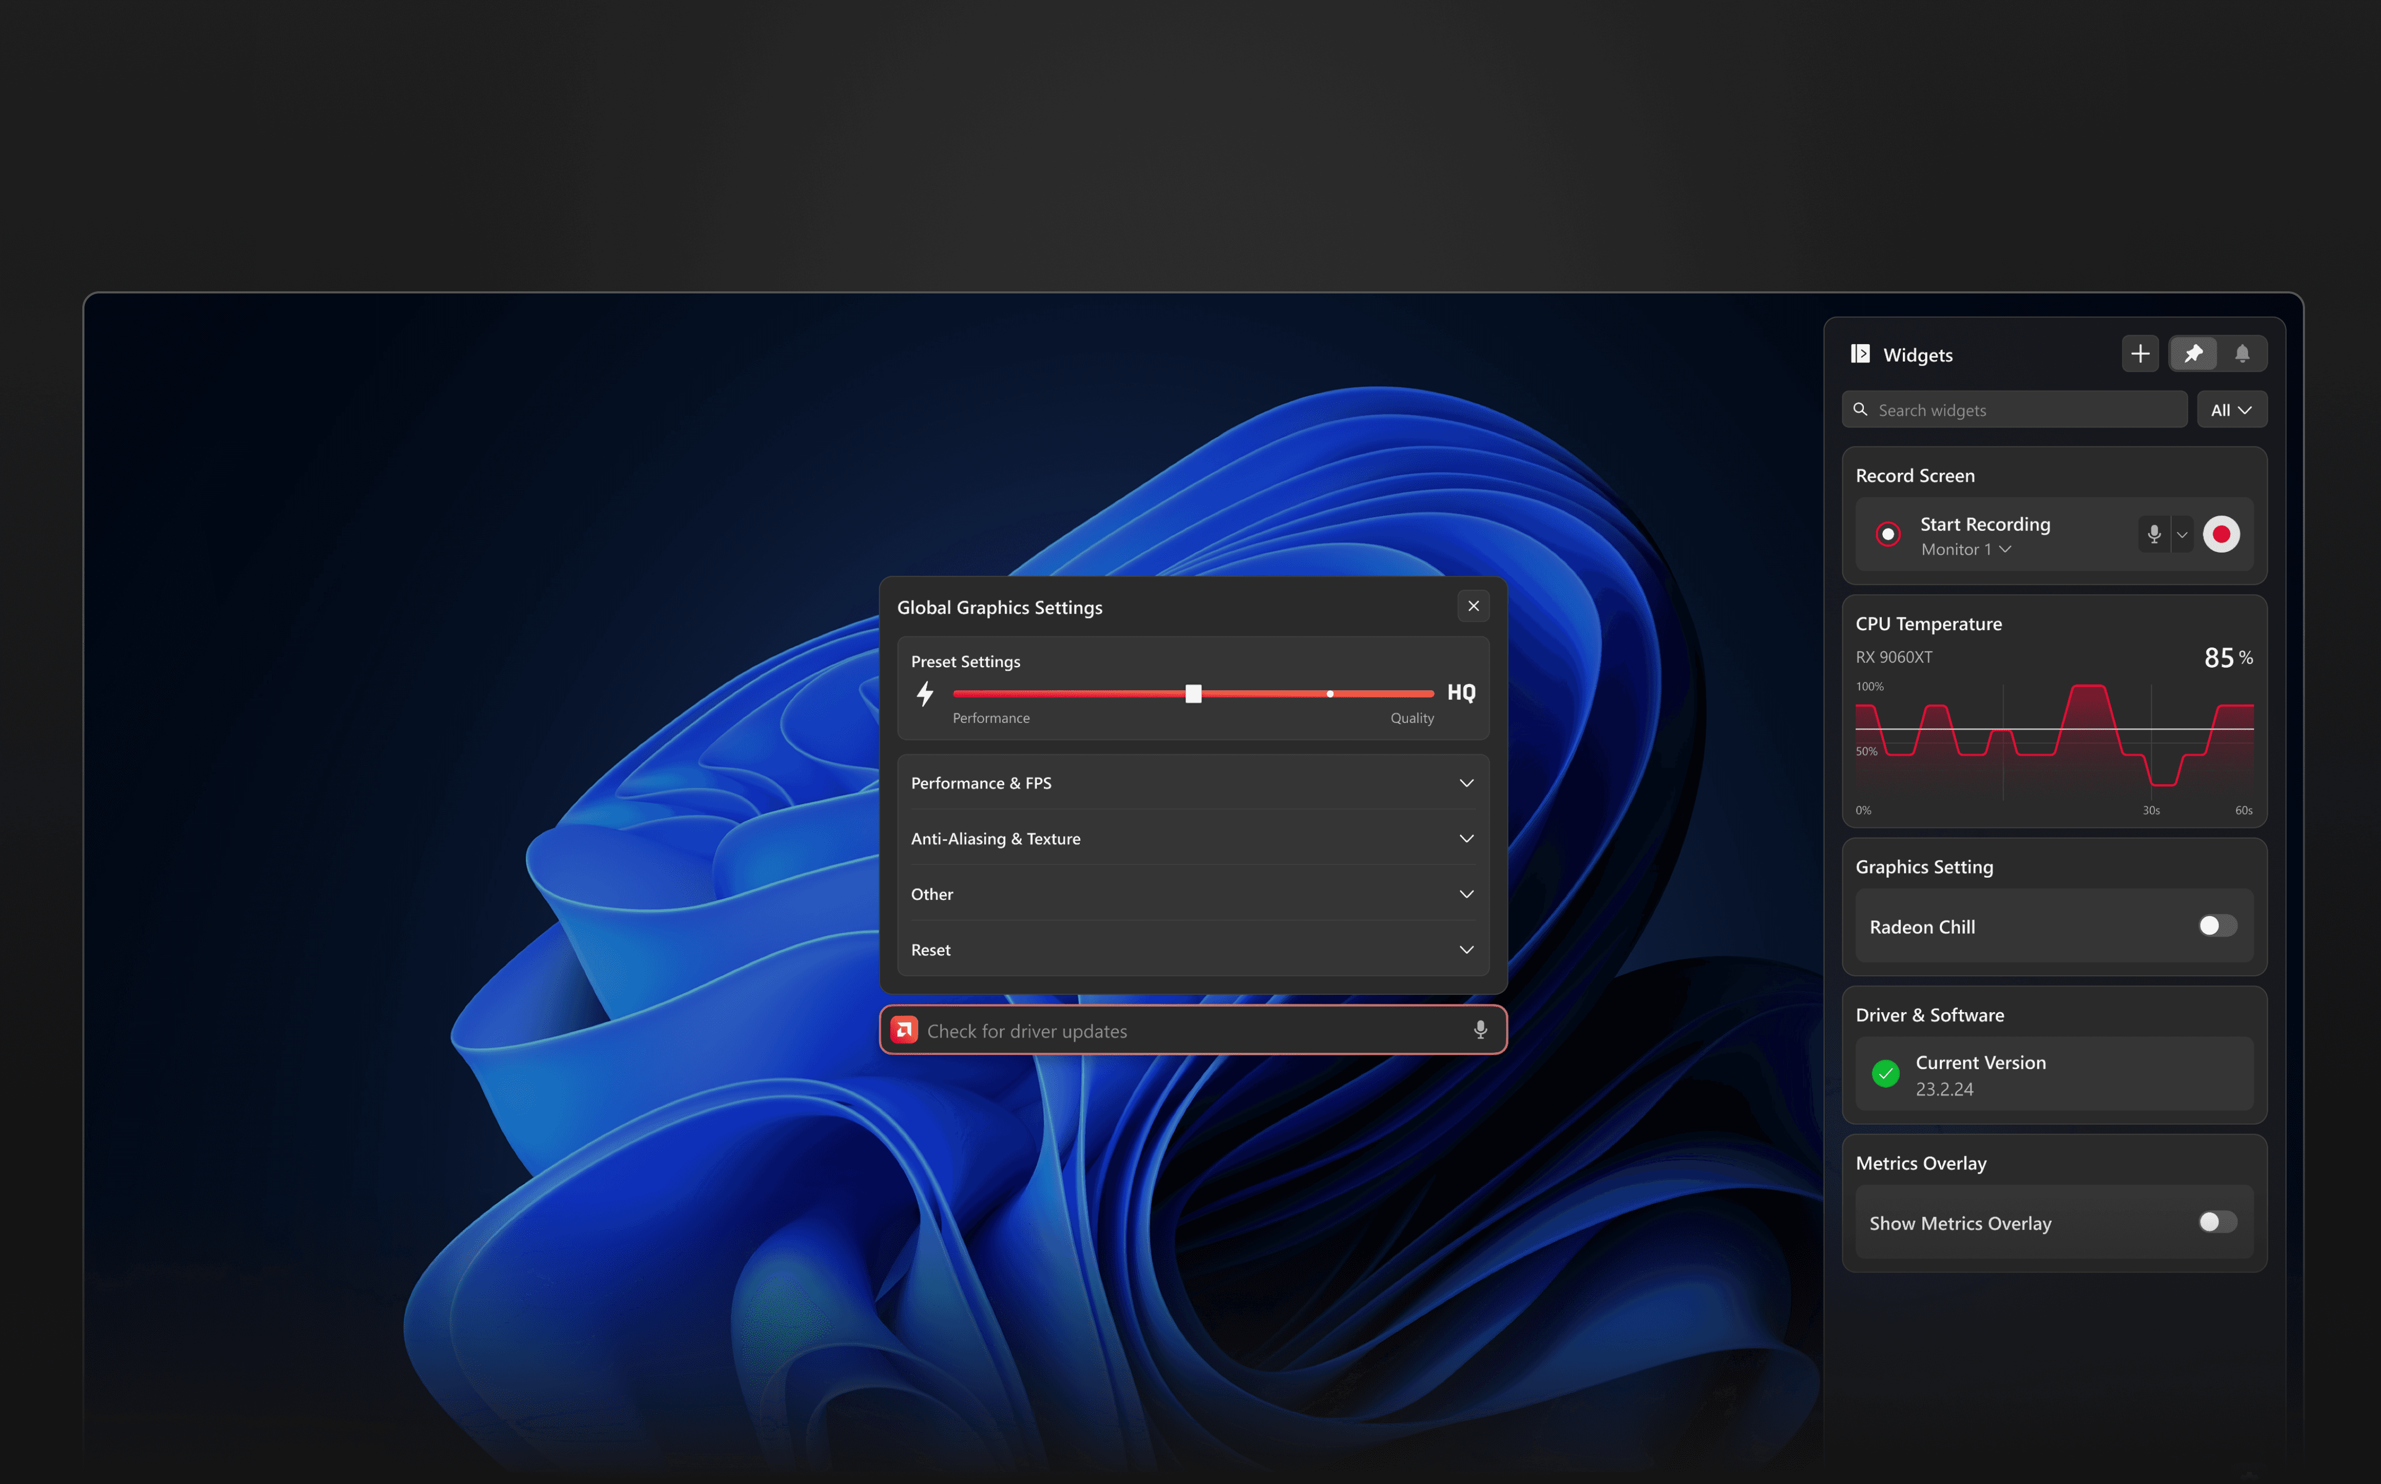This screenshot has width=2381, height=1484.
Task: Click microphone icon in Record Screen widget
Action: (x=2154, y=534)
